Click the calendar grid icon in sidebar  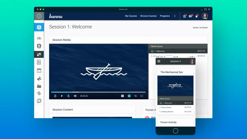pyautogui.click(x=39, y=70)
